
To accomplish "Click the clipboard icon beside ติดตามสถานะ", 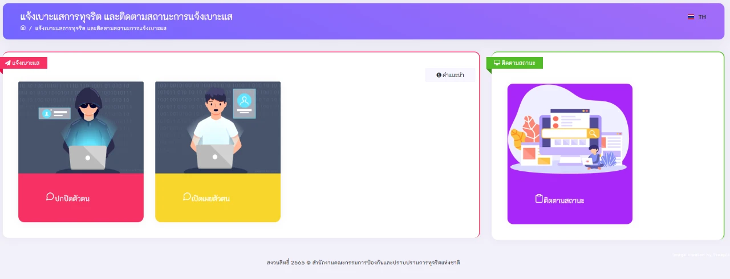I will pos(539,199).
